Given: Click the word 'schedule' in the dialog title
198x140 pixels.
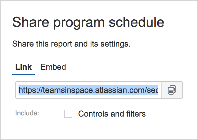Looking at the screenshot, I should 136,22.
